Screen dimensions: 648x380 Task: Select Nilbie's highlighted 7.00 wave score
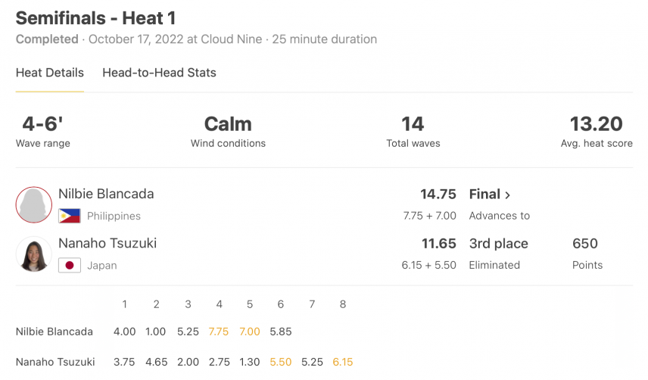point(250,332)
